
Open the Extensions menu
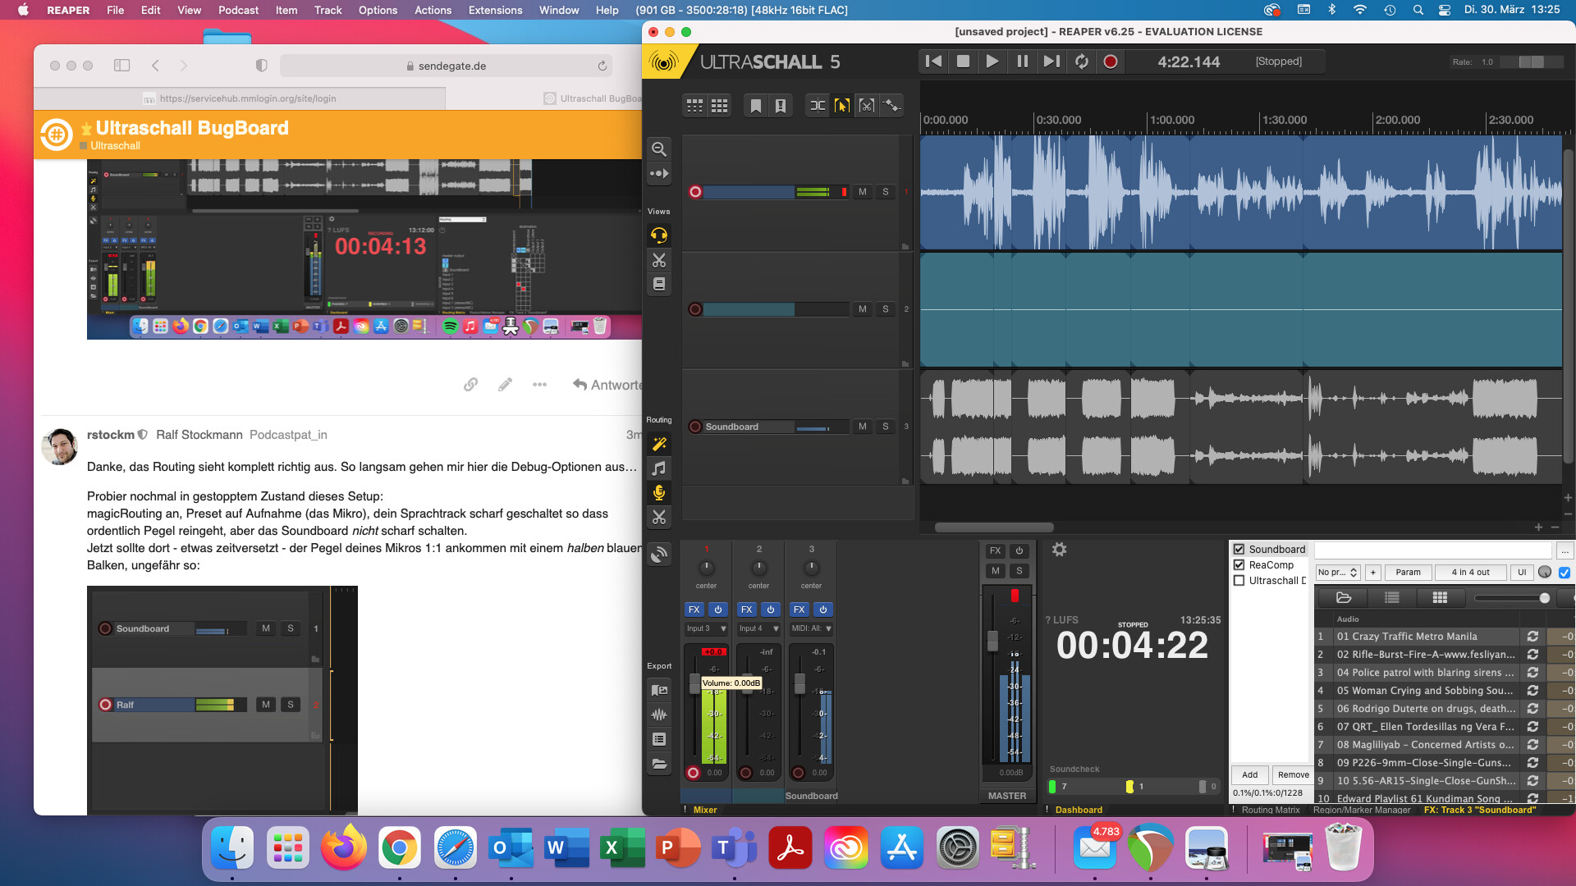495,10
